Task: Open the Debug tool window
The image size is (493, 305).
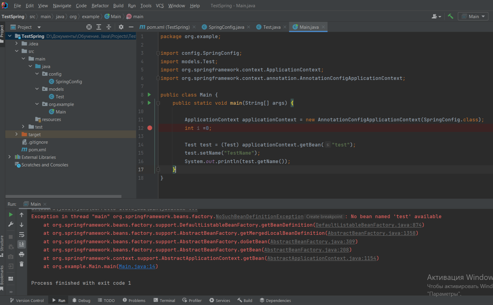Action: tap(81, 300)
